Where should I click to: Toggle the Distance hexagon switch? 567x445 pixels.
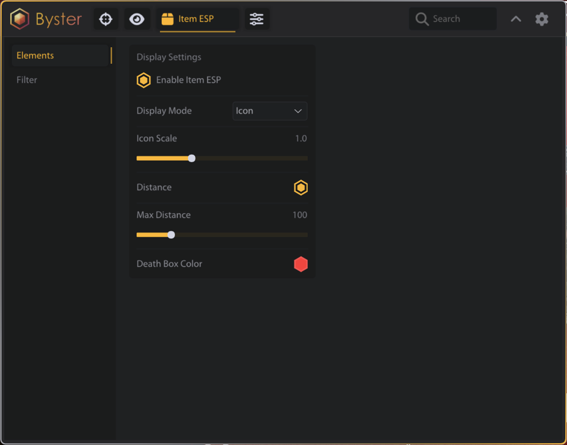(301, 188)
